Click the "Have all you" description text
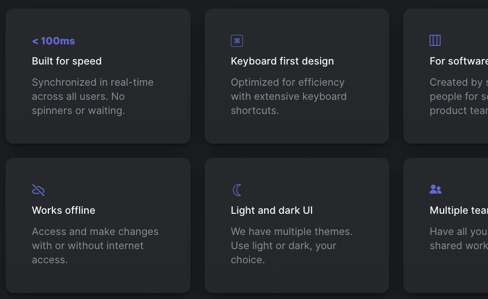 (x=458, y=231)
